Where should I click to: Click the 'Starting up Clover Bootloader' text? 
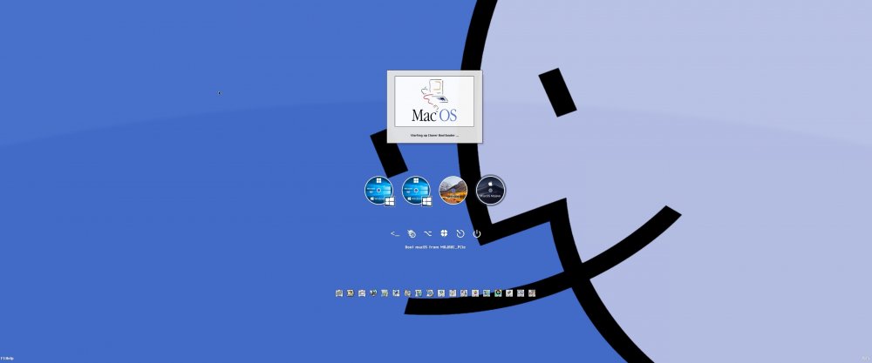pos(434,135)
